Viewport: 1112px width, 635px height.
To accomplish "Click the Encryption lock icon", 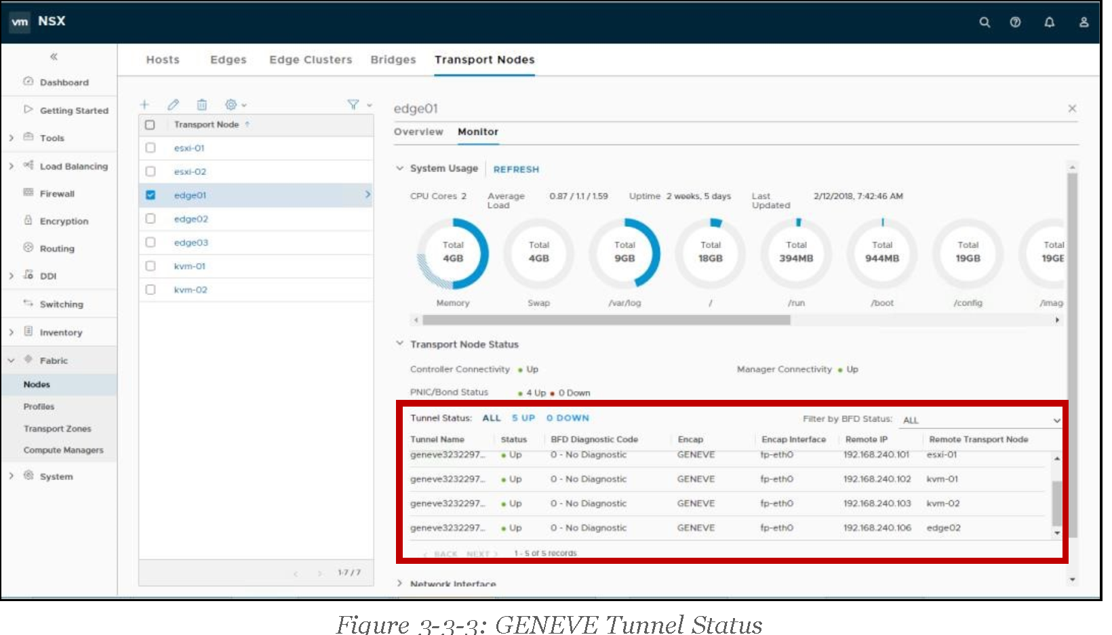I will pyautogui.click(x=28, y=220).
